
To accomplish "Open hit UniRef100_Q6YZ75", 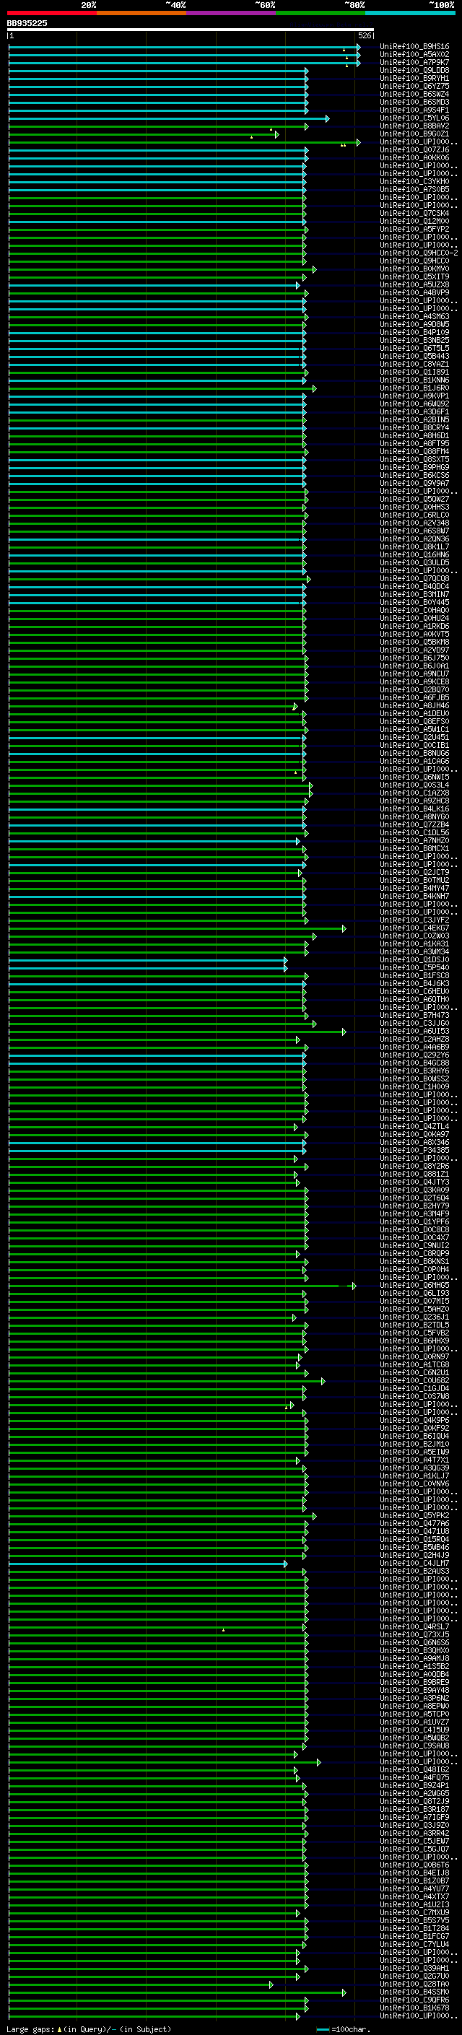I will coord(414,86).
